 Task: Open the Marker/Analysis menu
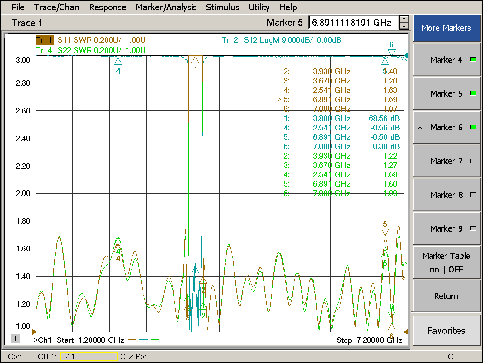166,7
